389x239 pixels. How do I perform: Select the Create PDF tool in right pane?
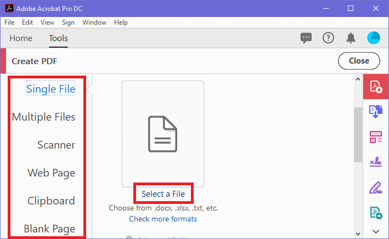point(376,87)
